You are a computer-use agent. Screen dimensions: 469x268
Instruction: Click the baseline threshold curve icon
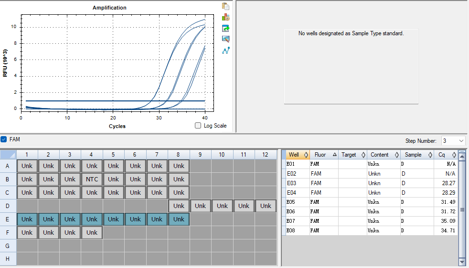tap(225, 50)
